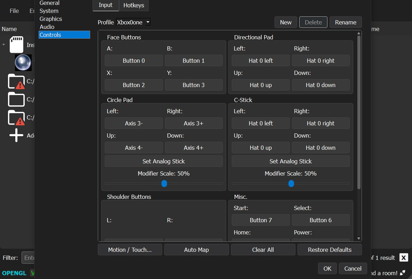
Task: Click the plus icon to add directory
Action: (16, 135)
